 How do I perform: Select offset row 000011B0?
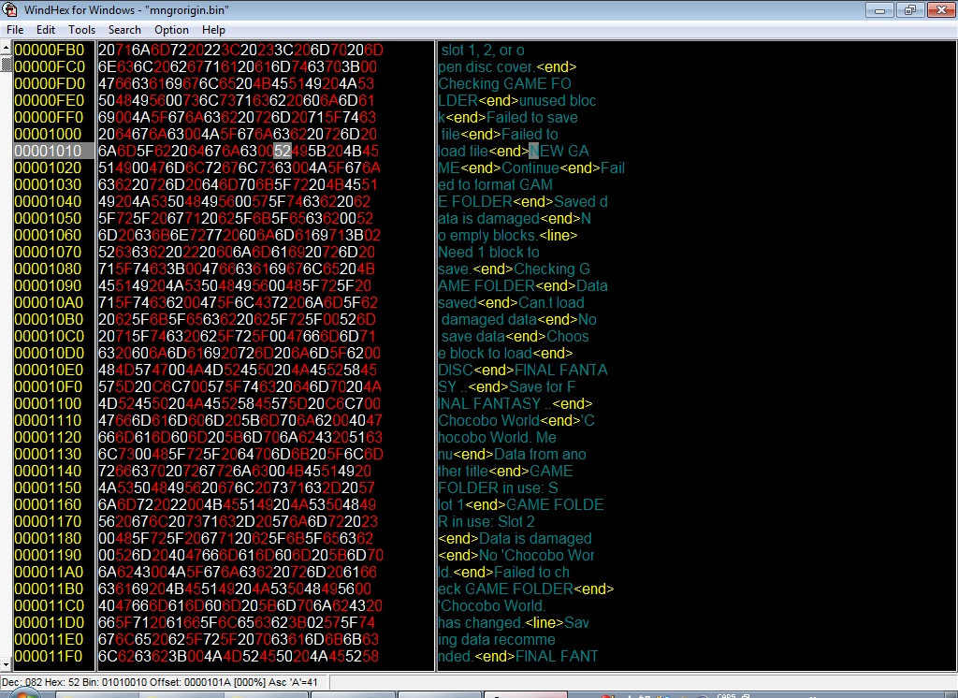[49, 589]
